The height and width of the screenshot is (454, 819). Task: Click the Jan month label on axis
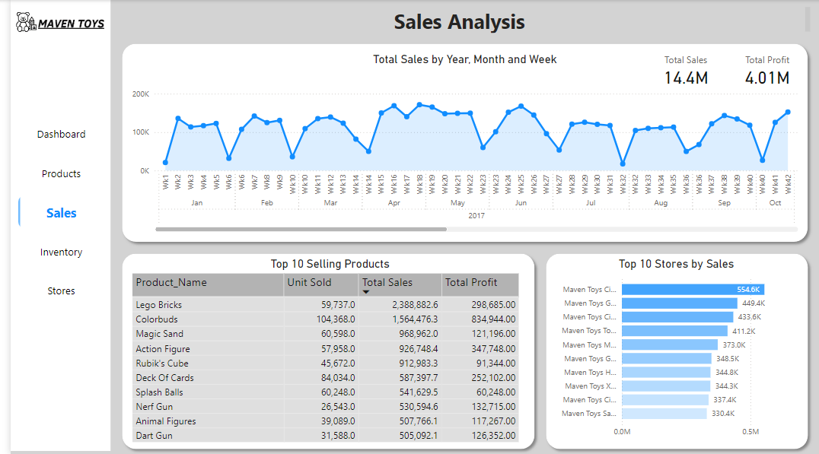click(197, 202)
